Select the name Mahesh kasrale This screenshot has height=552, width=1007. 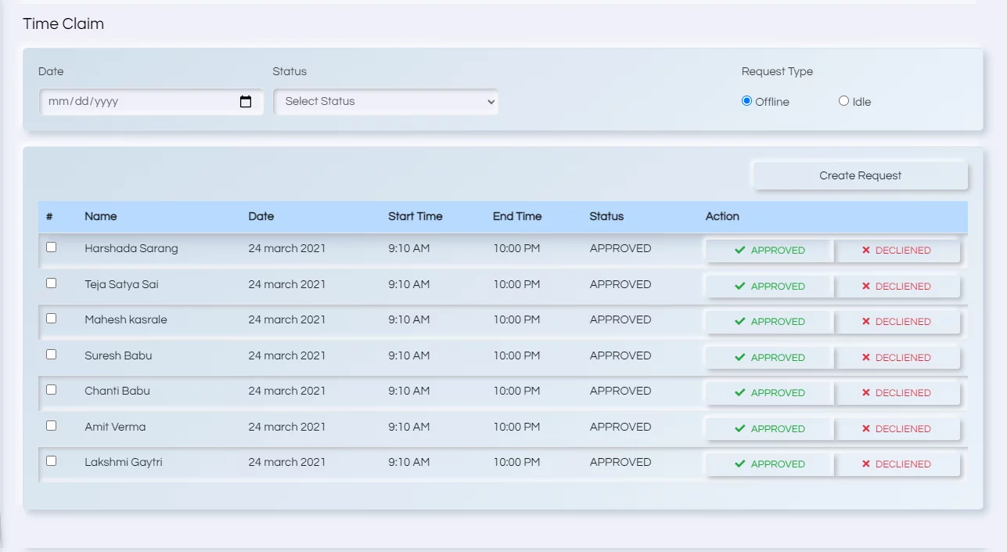[x=126, y=319]
